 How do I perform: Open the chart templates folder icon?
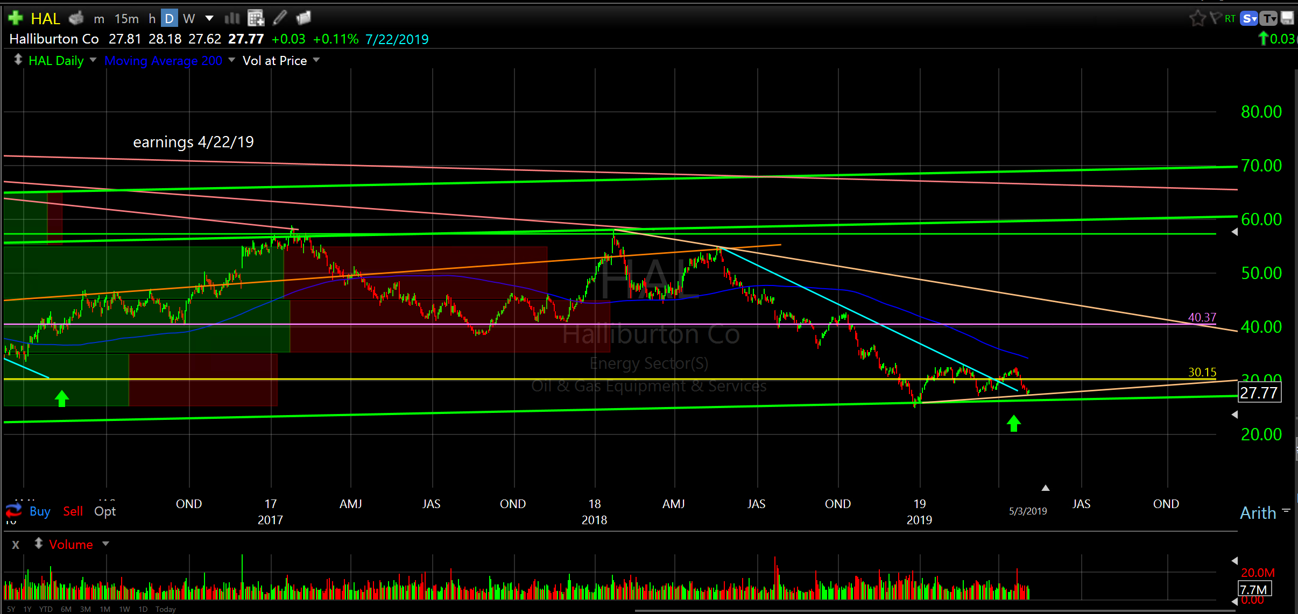tap(304, 18)
